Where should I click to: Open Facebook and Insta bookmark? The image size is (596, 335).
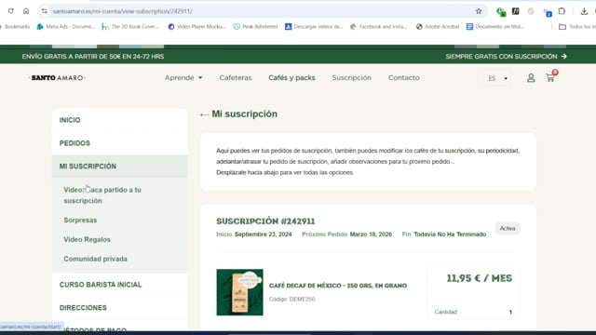(379, 27)
